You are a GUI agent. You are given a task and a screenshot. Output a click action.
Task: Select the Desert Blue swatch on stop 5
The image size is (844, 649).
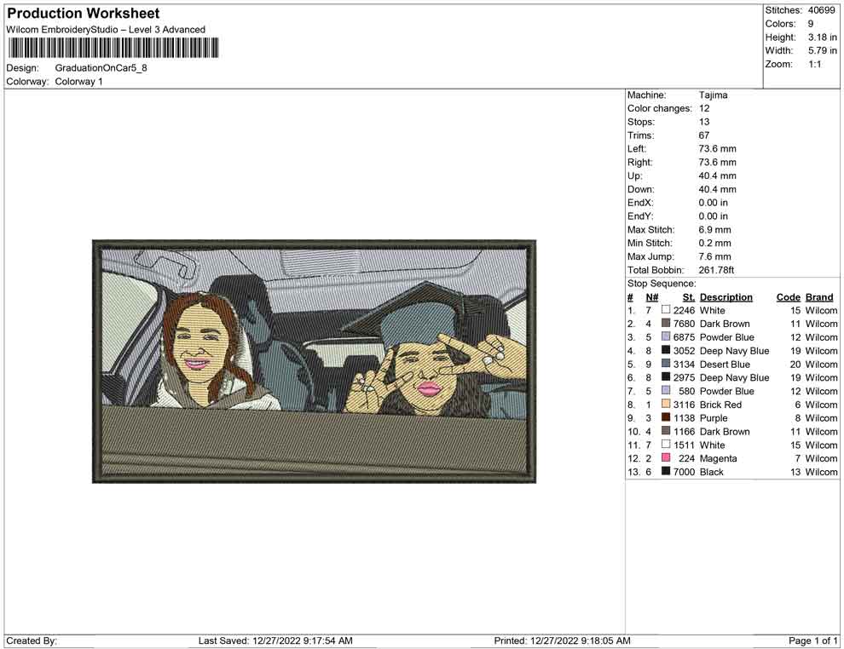665,365
